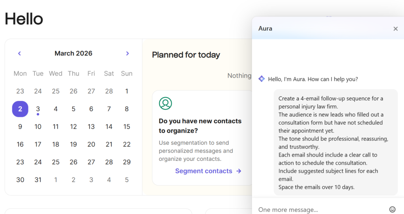404x214 pixels.
Task: Pick March 15 on the calendar
Action: tap(127, 127)
